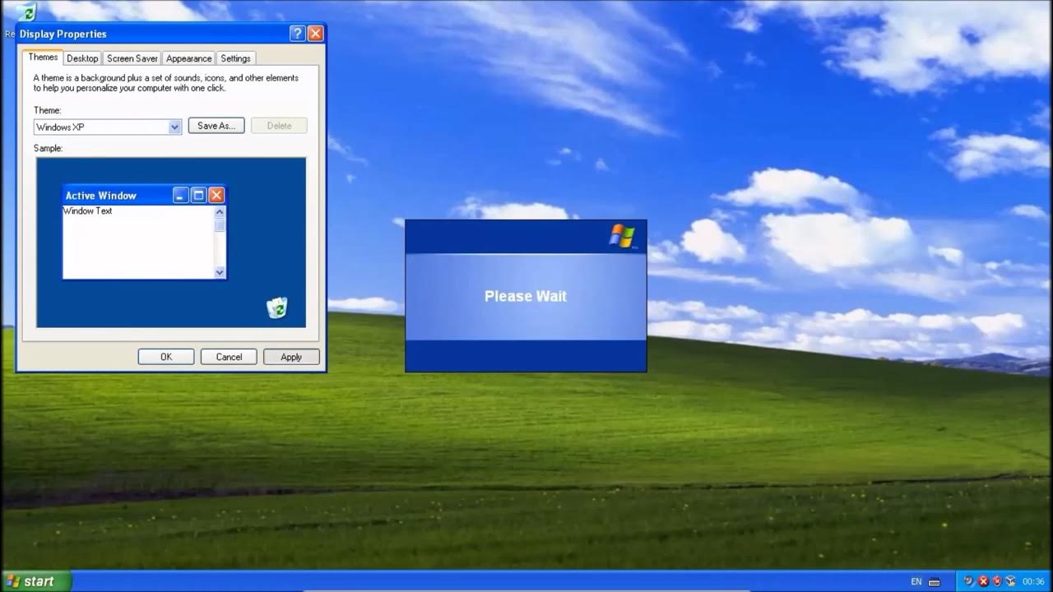Click the Display Properties title bar
The image size is (1053, 592).
coord(171,34)
